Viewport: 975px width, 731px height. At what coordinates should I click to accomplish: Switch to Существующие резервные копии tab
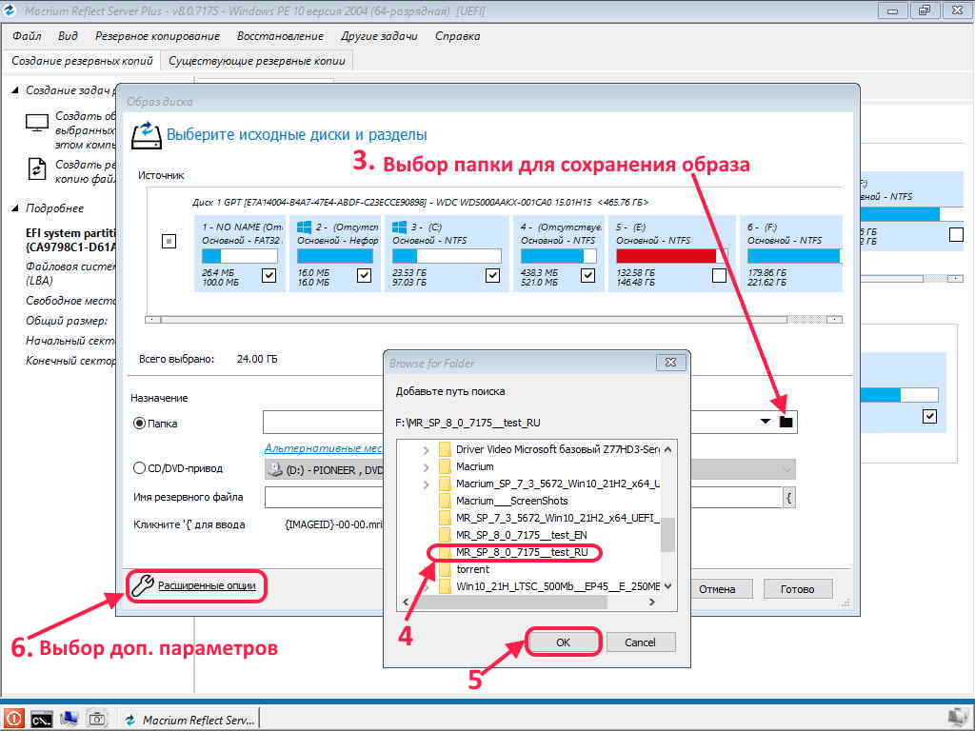[x=257, y=60]
